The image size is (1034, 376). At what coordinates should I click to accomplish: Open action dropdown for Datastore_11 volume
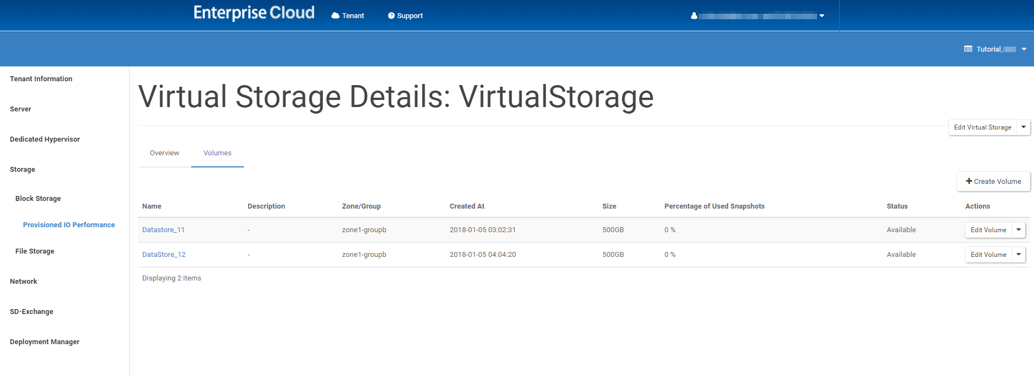click(1019, 230)
